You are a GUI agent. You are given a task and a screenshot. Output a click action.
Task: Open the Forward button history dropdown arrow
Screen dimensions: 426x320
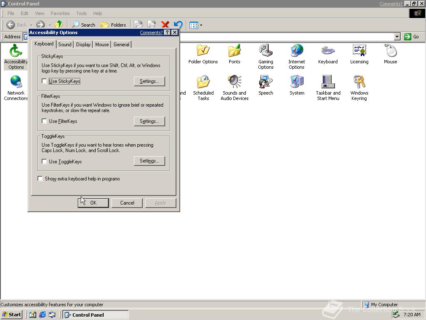click(50, 25)
